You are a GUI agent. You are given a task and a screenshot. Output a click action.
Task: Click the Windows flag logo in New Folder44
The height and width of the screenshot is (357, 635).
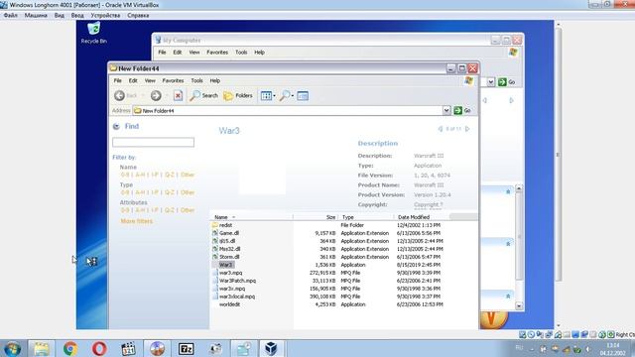click(469, 80)
